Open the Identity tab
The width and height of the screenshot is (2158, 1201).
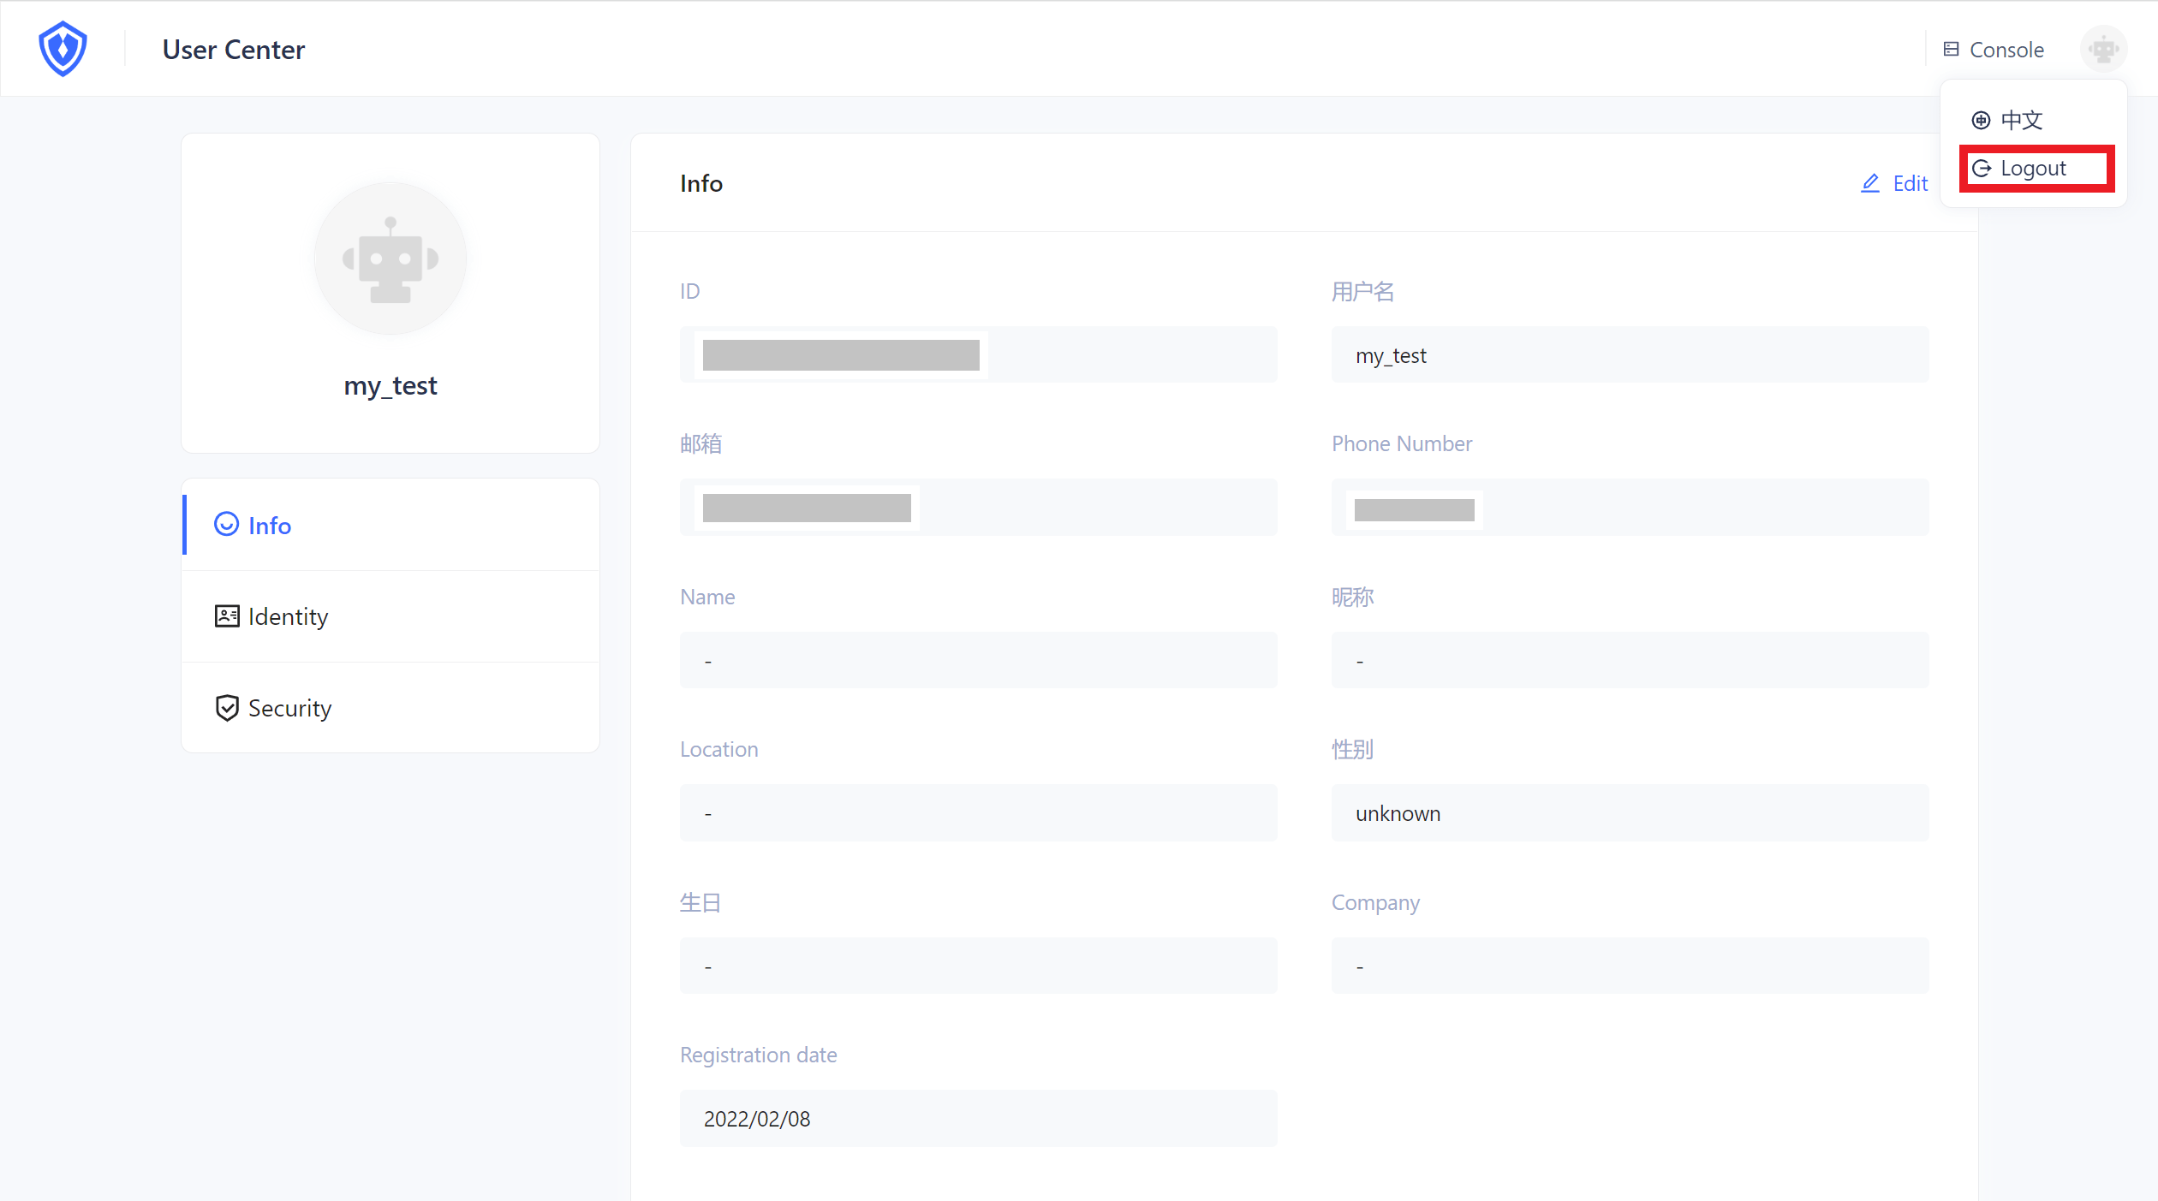click(x=288, y=616)
